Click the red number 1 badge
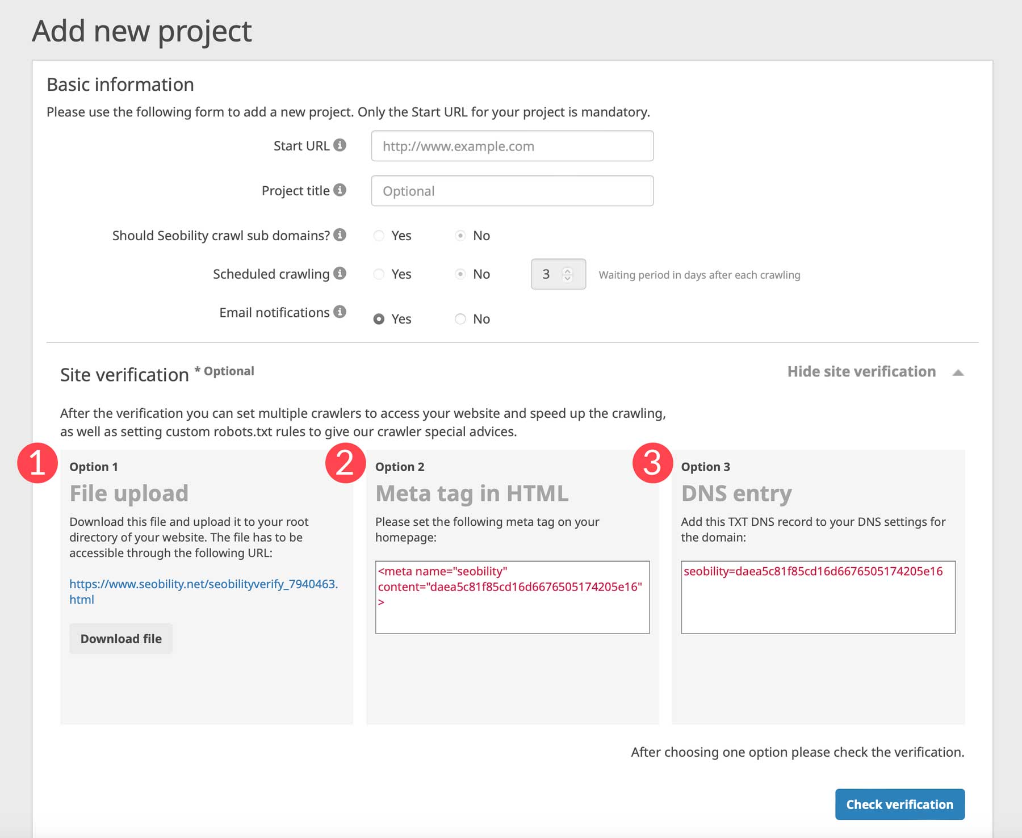Viewport: 1022px width, 838px height. coord(37,463)
